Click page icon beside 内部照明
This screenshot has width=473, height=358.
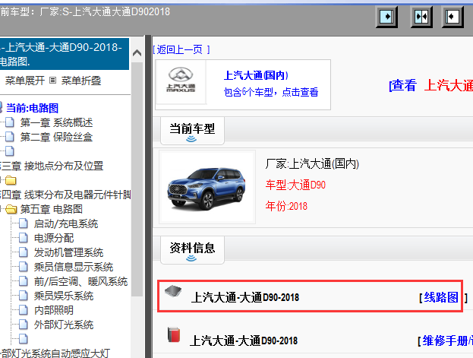(24, 310)
